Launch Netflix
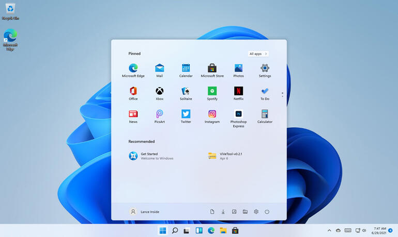The image size is (398, 237). (x=238, y=93)
